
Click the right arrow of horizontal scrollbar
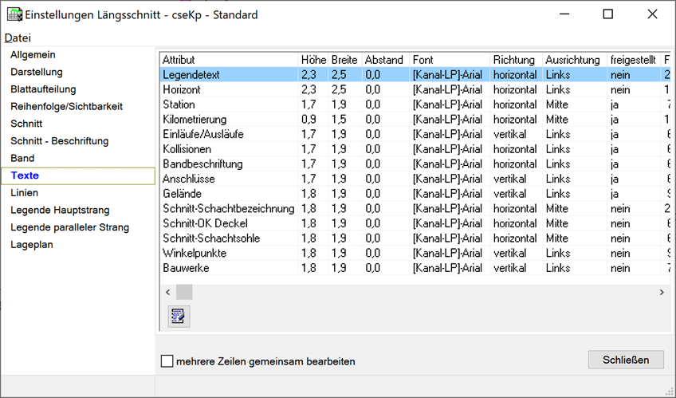662,293
